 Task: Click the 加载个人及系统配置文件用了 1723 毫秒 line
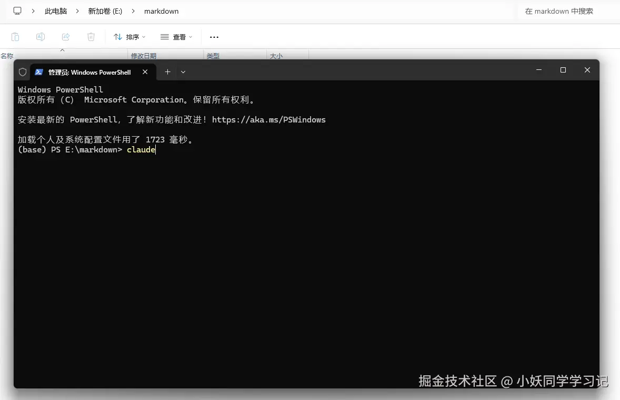tap(106, 139)
